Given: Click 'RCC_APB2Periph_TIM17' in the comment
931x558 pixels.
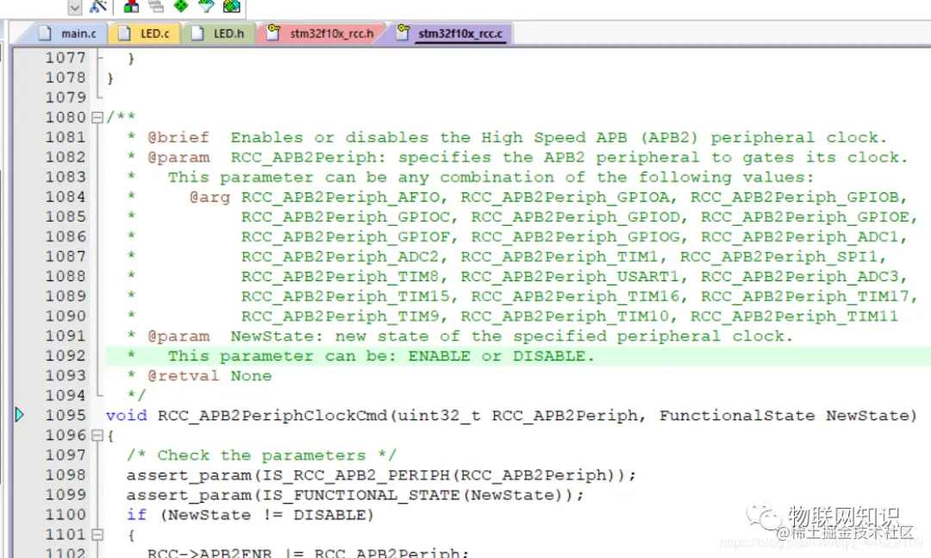Looking at the screenshot, I should 805,297.
